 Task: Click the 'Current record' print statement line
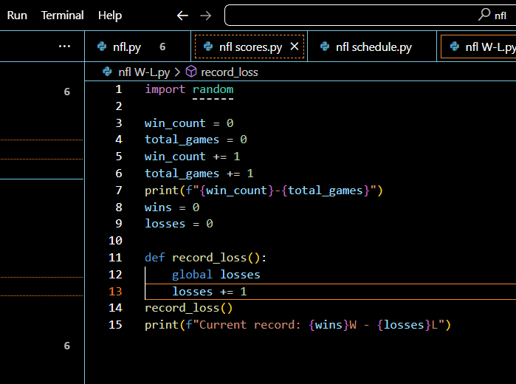coord(297,325)
